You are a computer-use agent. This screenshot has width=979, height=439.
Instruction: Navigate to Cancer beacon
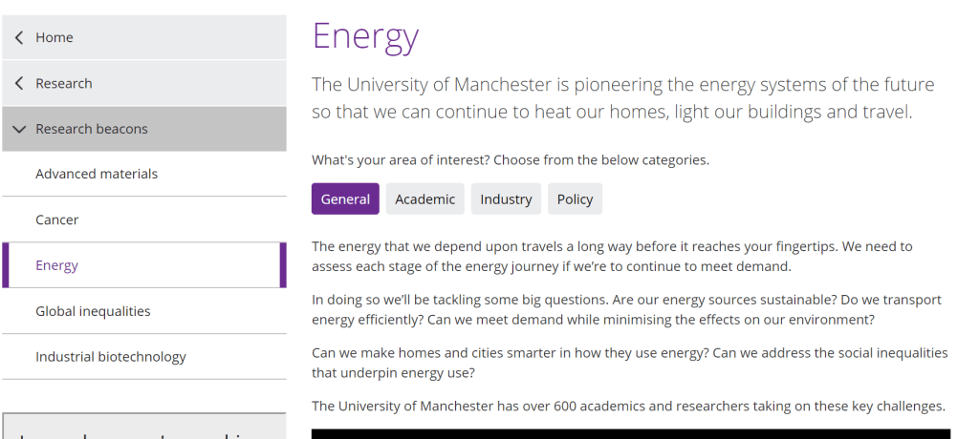[57, 220]
